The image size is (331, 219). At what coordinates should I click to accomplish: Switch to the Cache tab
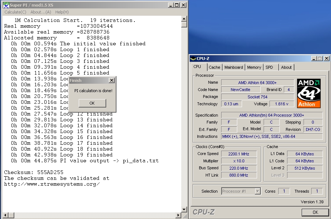214,67
